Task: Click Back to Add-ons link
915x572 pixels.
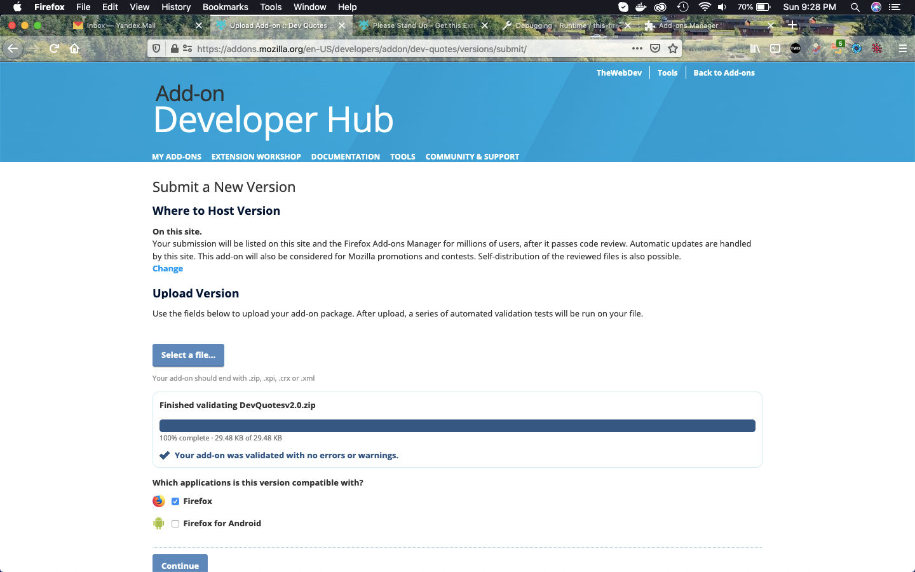Action: tap(724, 73)
